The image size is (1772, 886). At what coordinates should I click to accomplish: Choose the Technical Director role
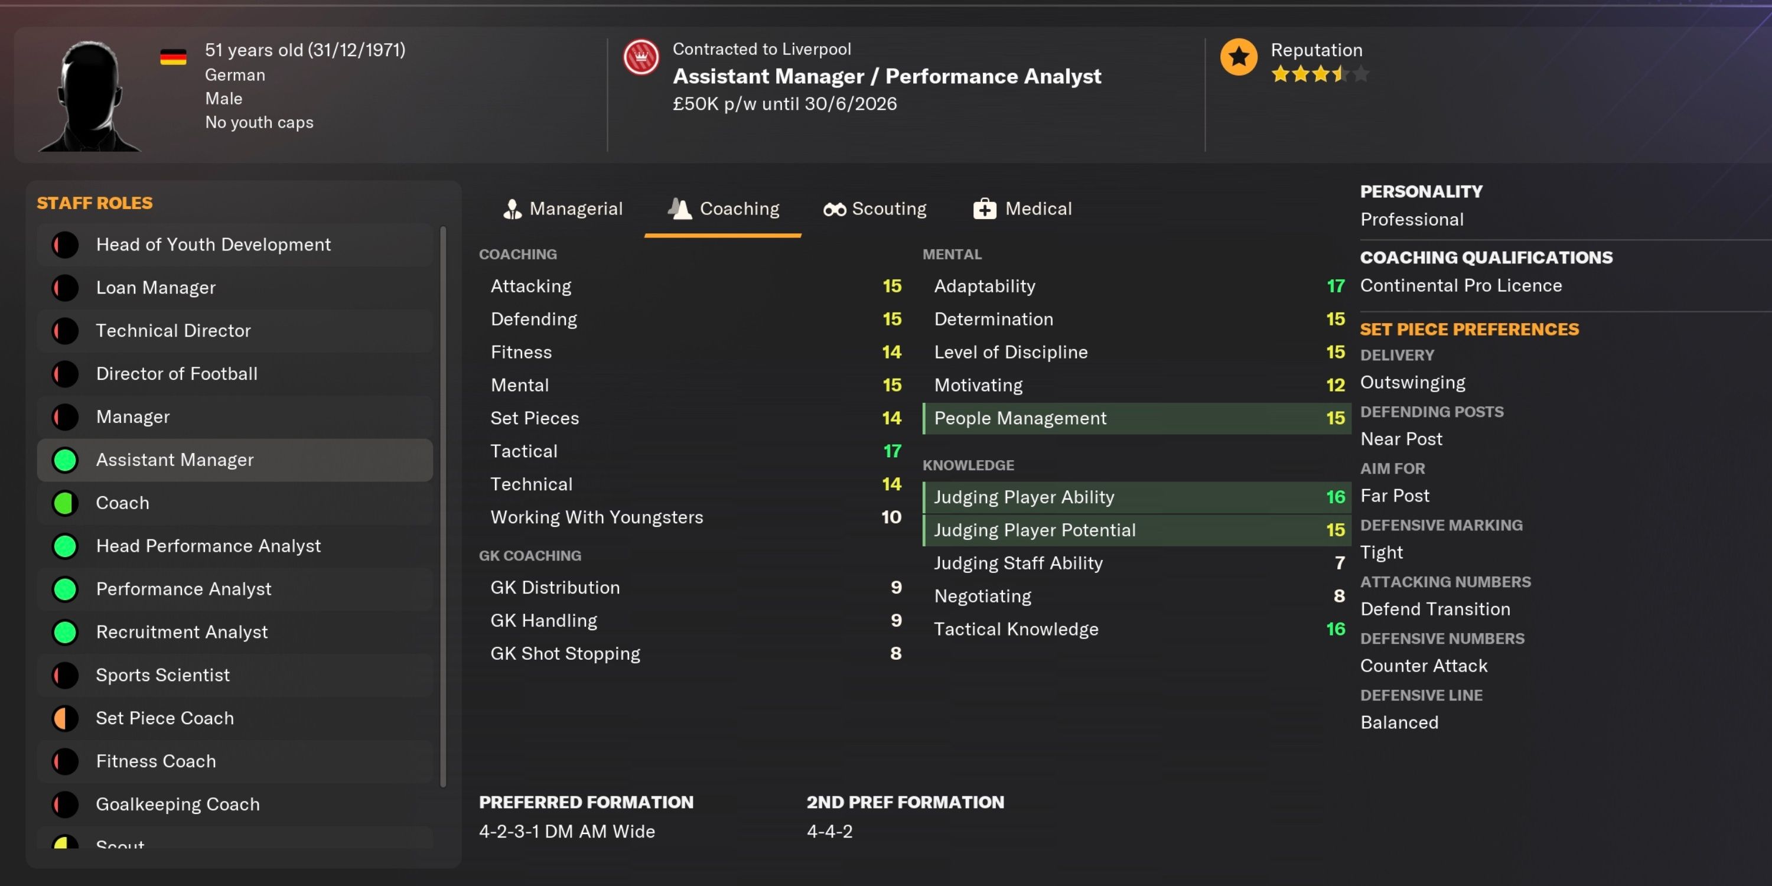173,331
